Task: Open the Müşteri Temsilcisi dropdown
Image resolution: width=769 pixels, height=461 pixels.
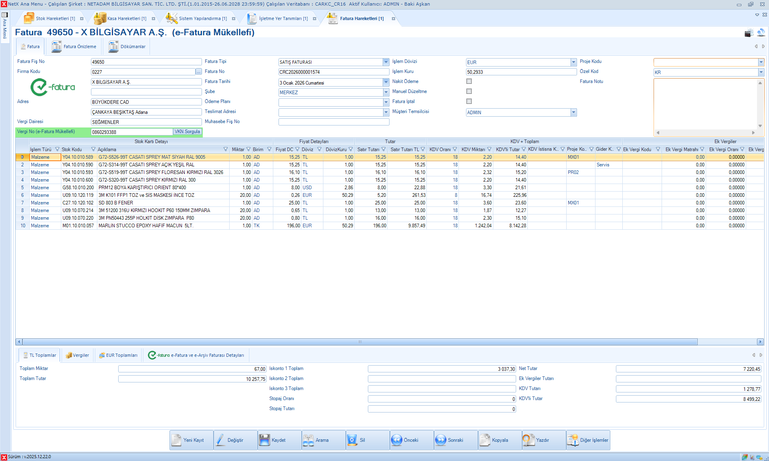Action: coord(573,113)
